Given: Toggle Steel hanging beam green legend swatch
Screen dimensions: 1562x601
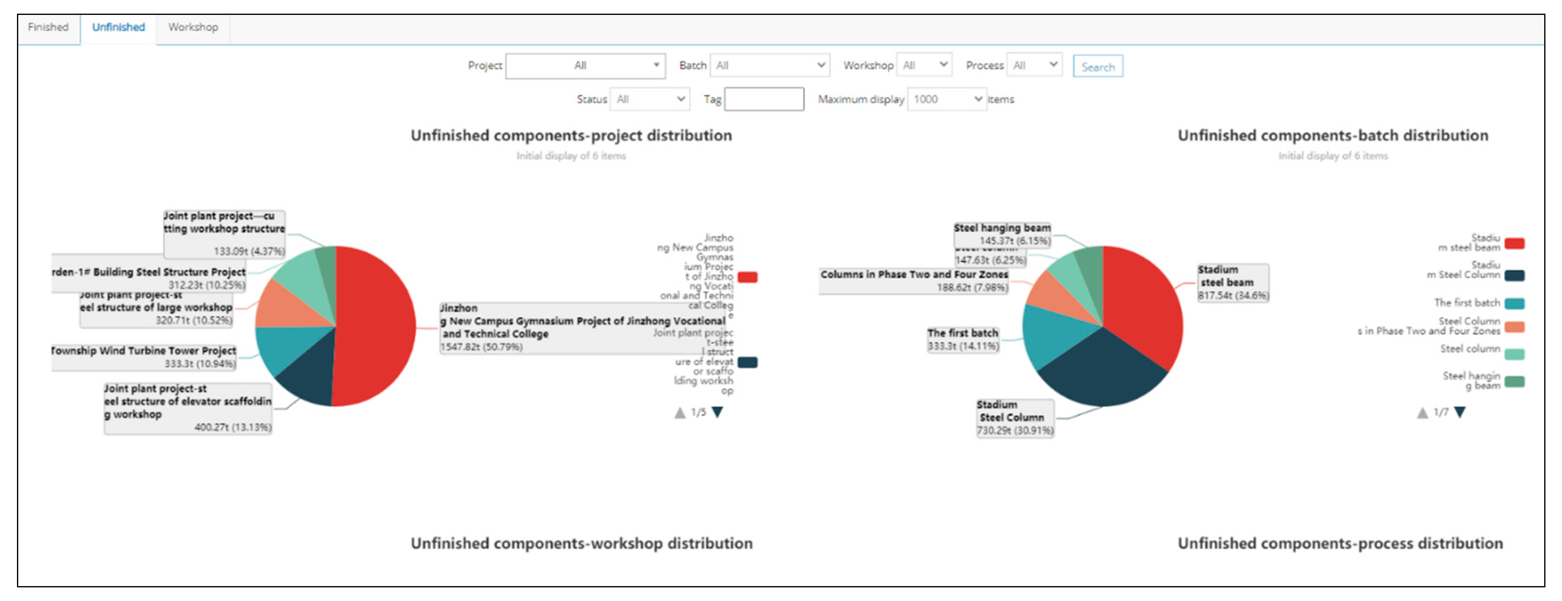Looking at the screenshot, I should (1515, 381).
